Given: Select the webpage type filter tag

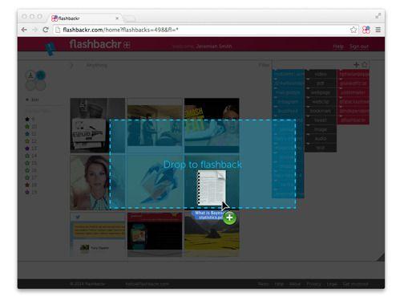Looking at the screenshot, I should coord(321,92).
